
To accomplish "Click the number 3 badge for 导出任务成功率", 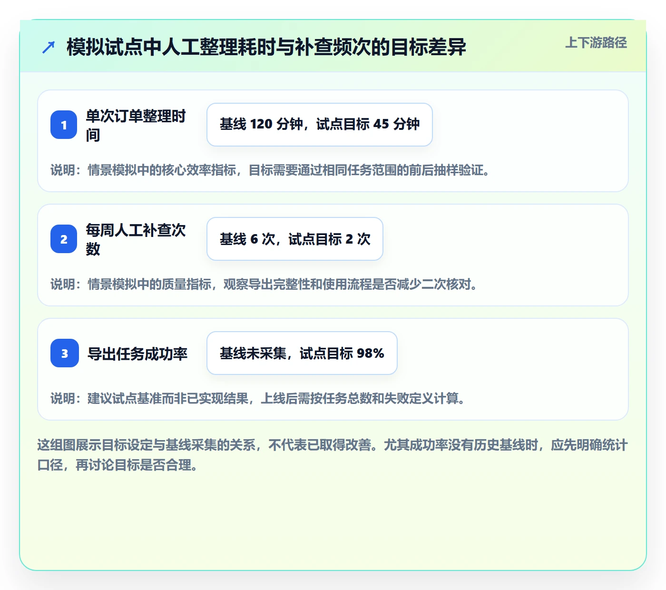I will (65, 353).
